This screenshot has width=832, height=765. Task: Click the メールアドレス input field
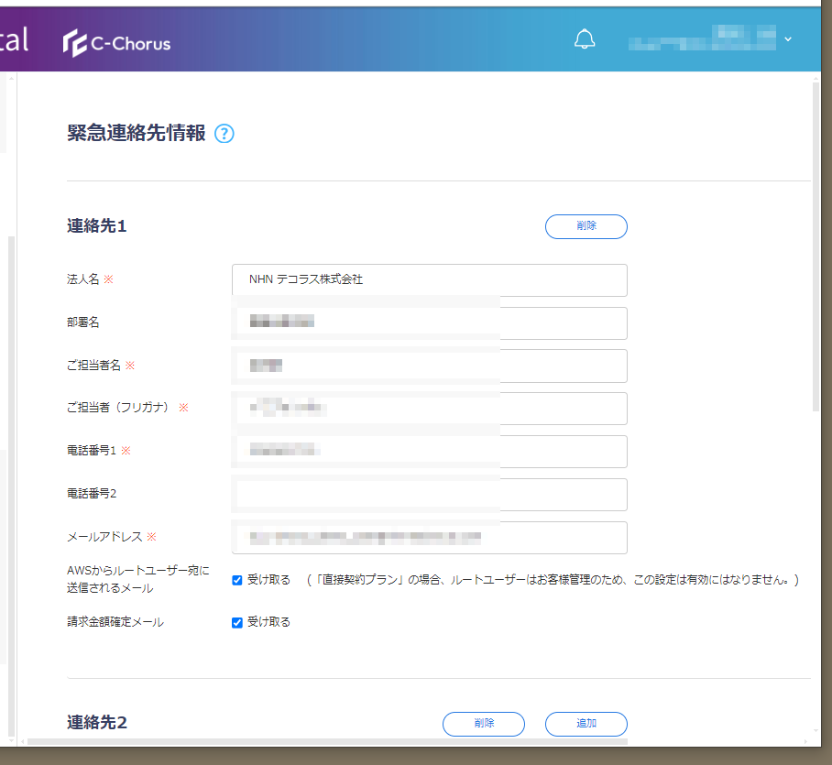[x=429, y=538]
